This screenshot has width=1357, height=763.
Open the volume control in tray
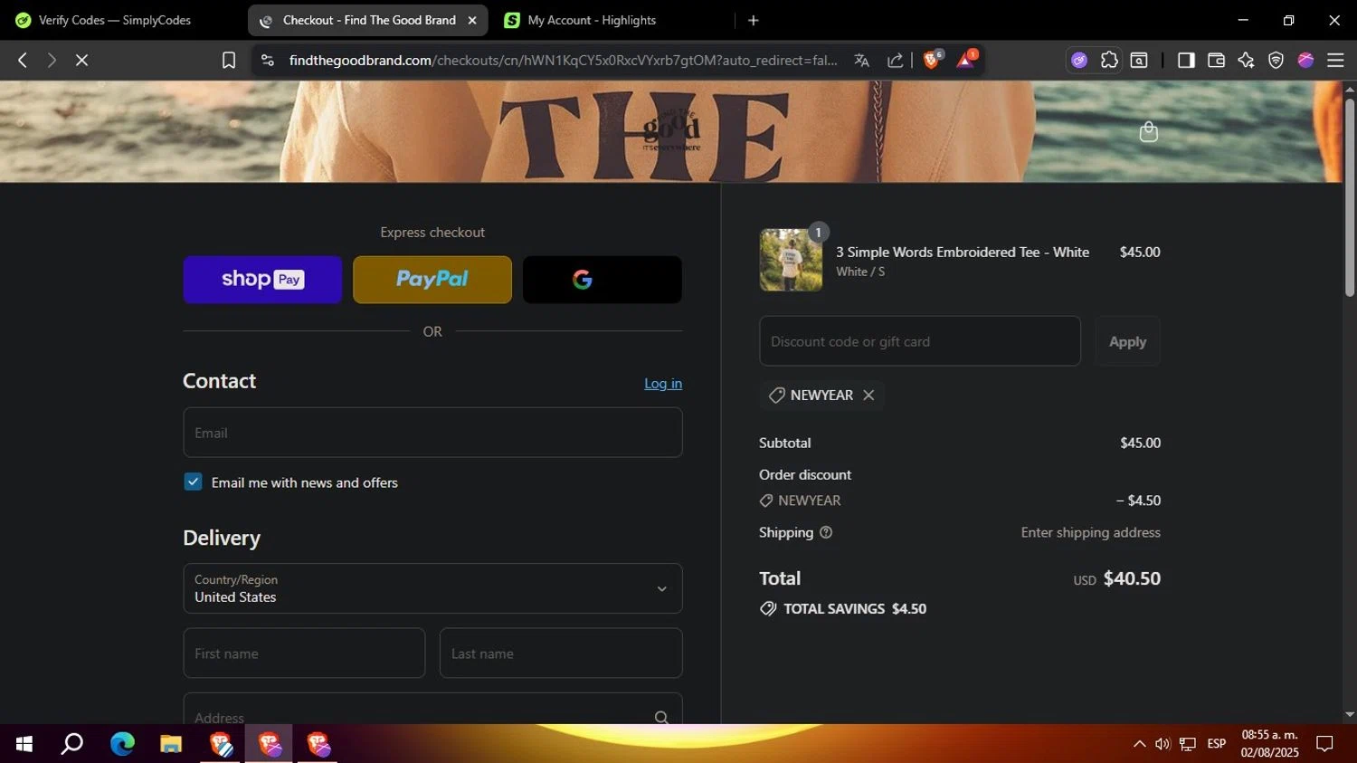coord(1162,744)
